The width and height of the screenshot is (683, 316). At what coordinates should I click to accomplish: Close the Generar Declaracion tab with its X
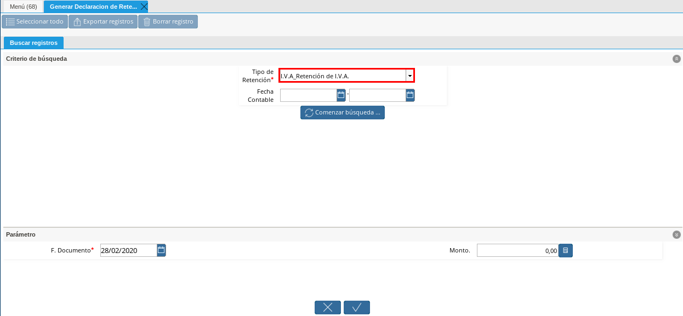point(144,7)
